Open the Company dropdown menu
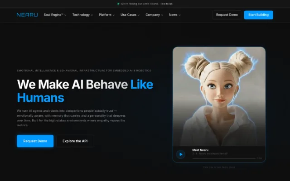Viewport: 290px width, 181px height. click(x=154, y=15)
